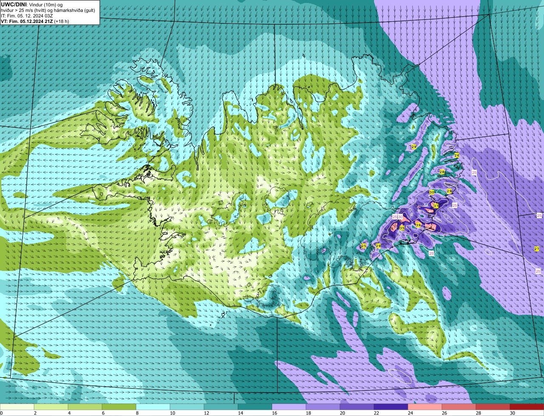Click the yellow 30 gust marker
Viewport: 544px width, 416px height.
click(x=432, y=192)
